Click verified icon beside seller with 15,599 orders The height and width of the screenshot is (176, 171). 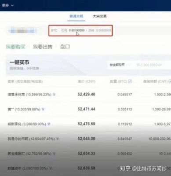tap(54, 95)
